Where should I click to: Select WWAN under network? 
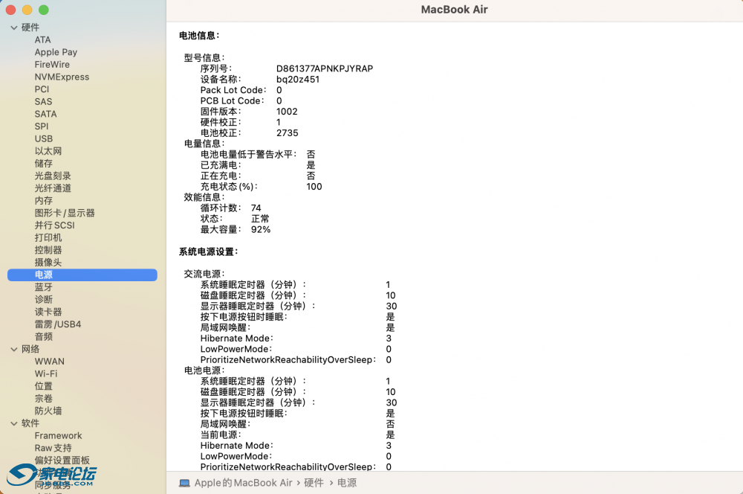point(49,362)
